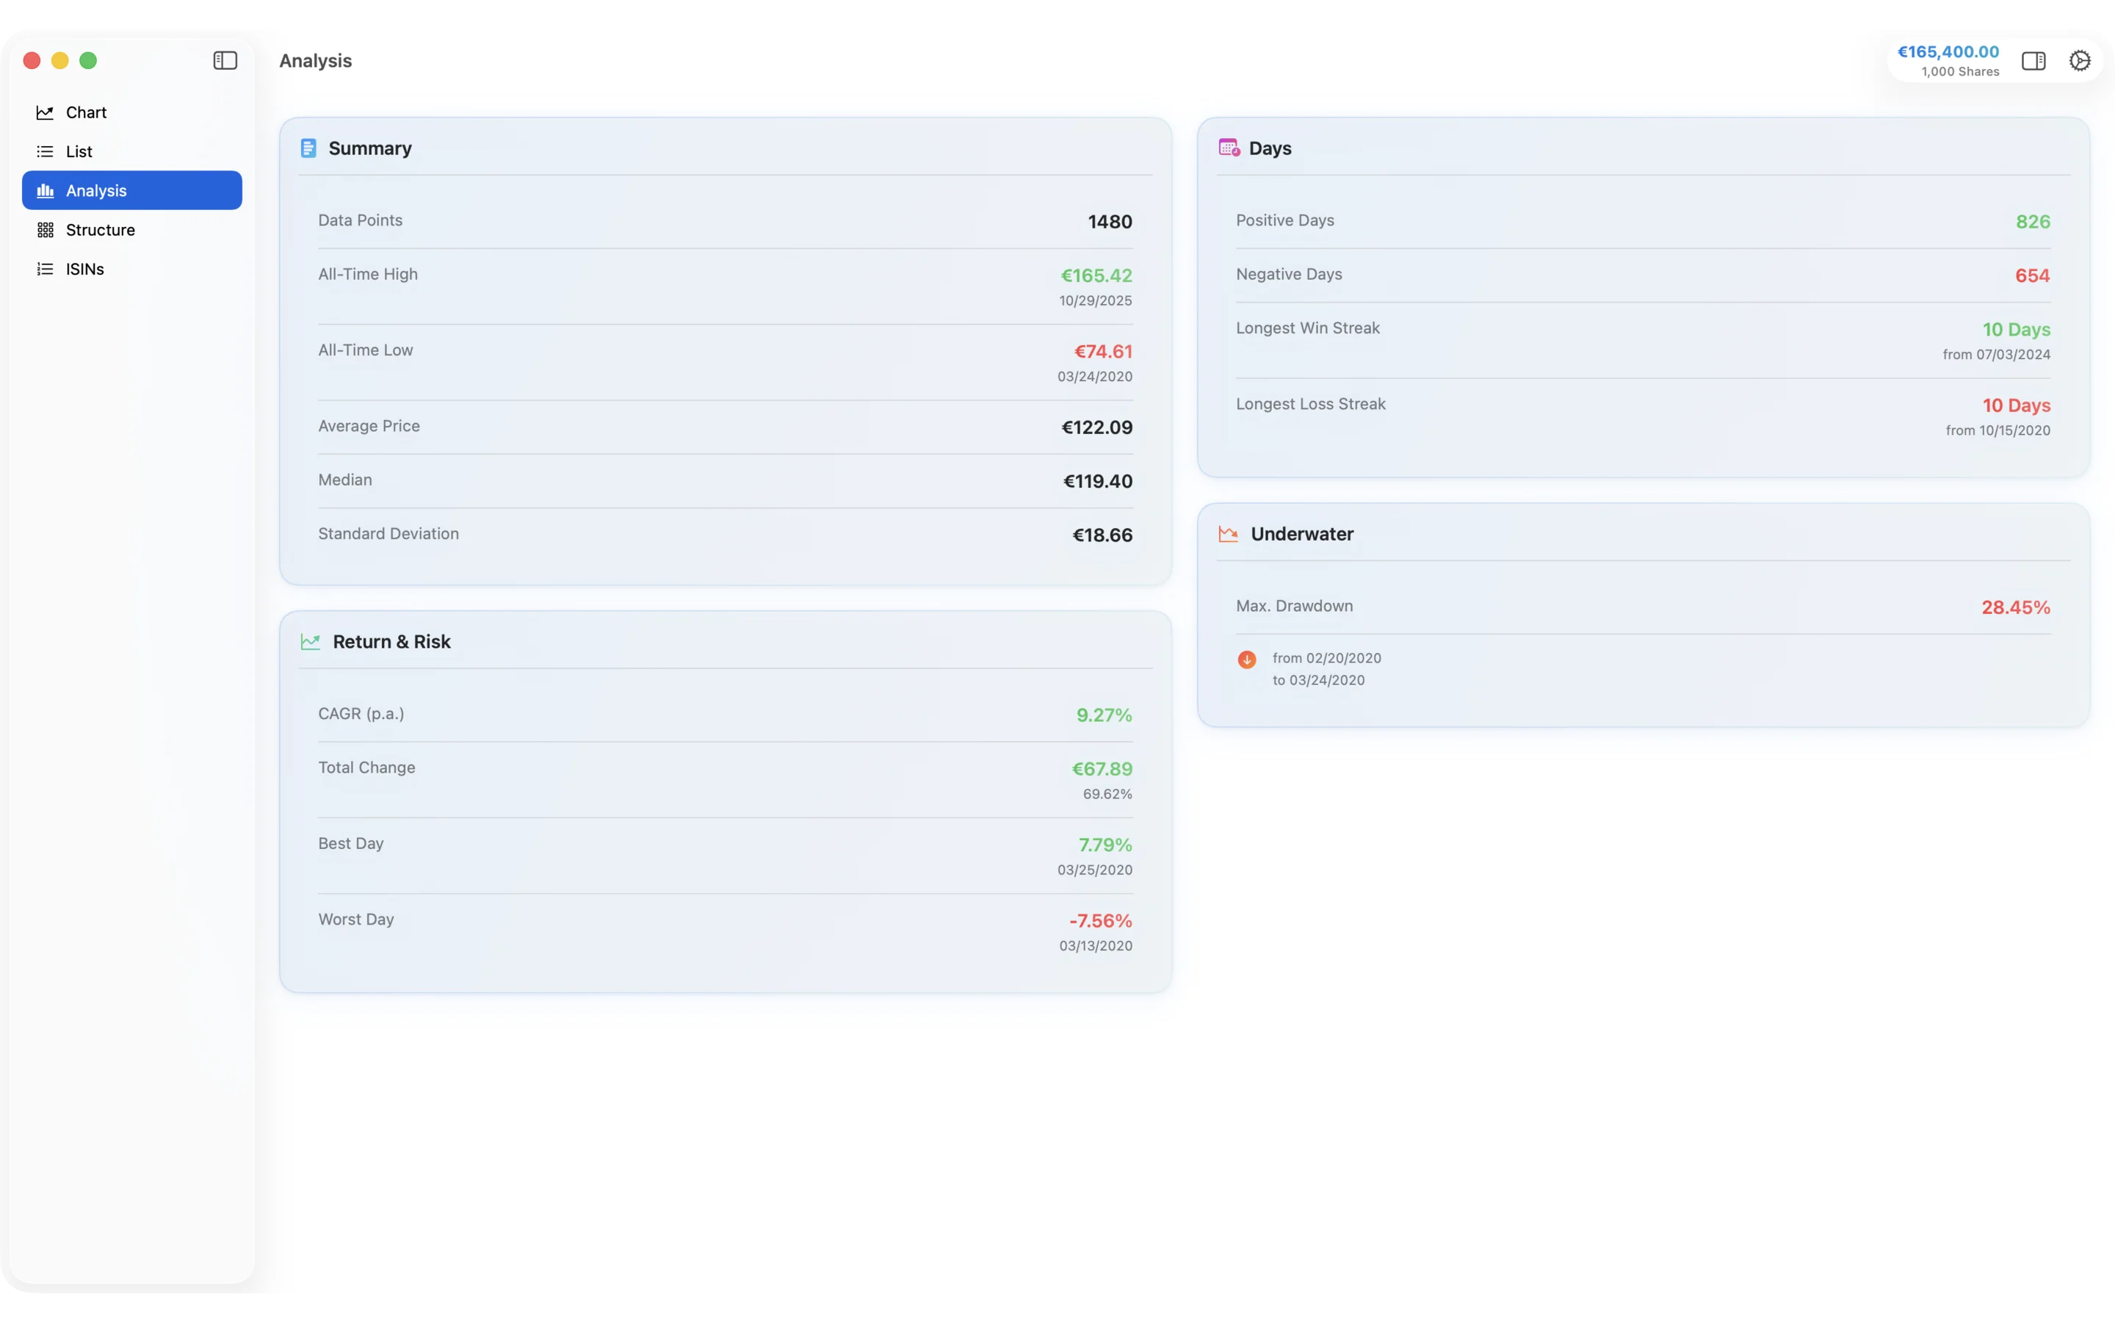Open the Chart view icon in sidebar
The image size is (2115, 1322).
45,112
